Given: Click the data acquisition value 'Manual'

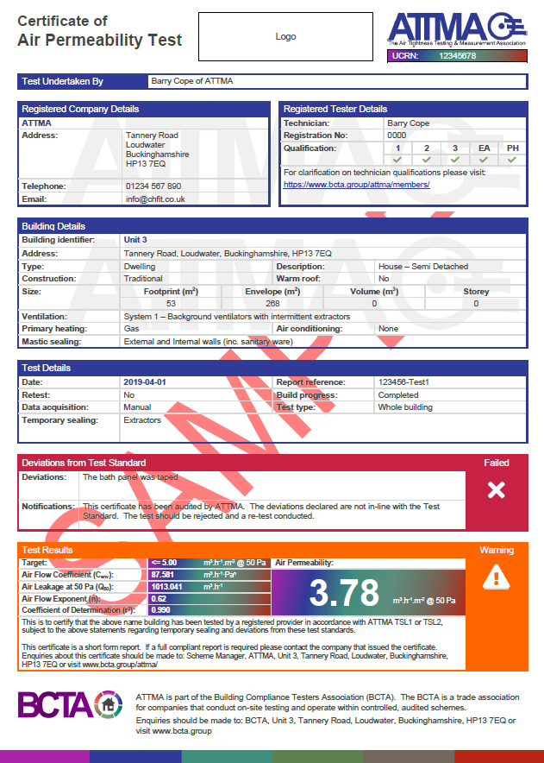Looking at the screenshot, I should 137,407.
